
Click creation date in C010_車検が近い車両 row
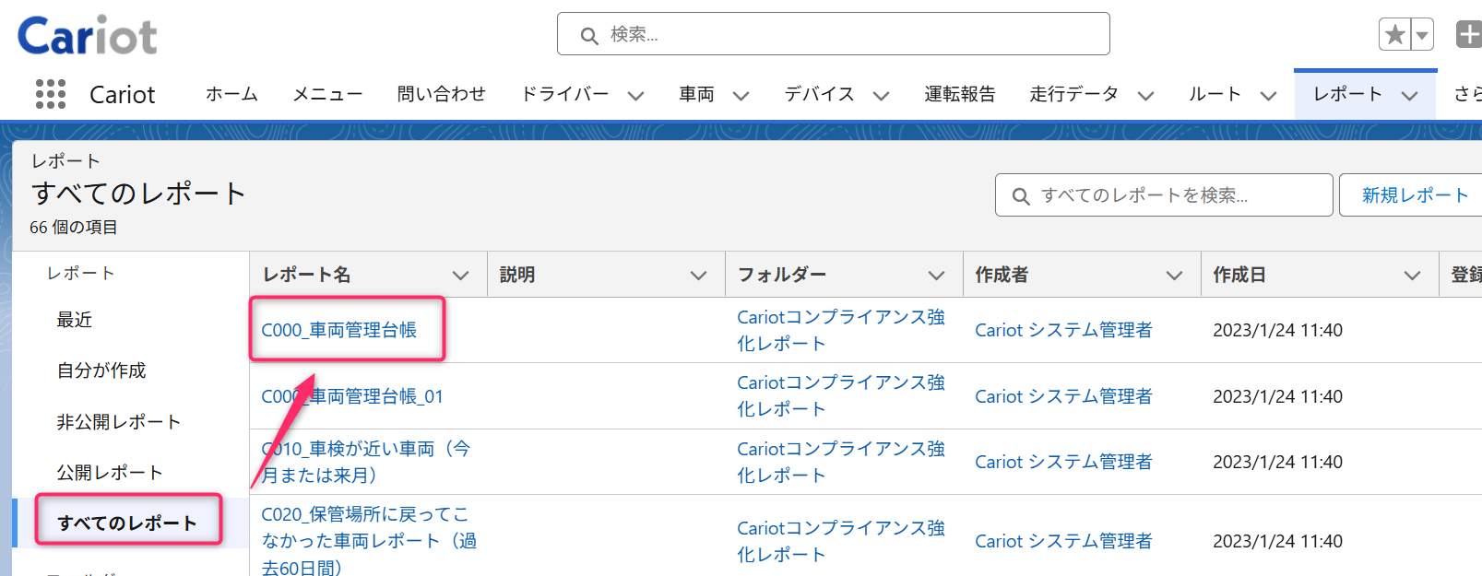click(x=1277, y=462)
